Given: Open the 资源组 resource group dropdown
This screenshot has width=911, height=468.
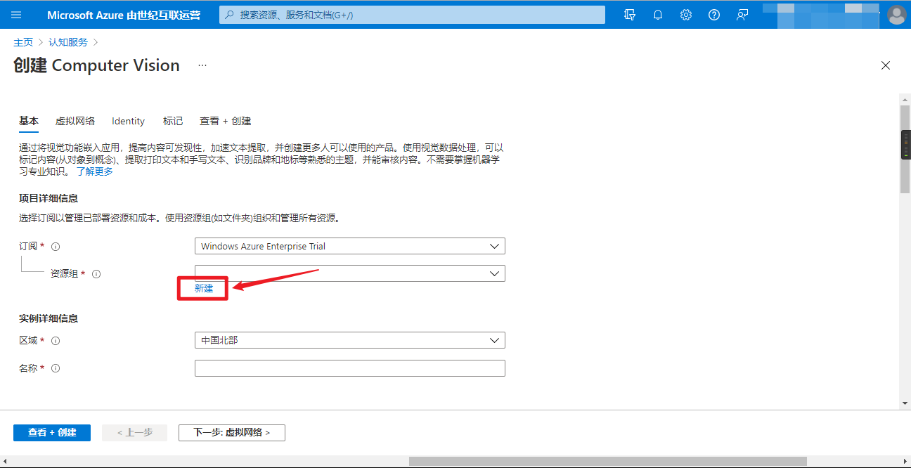Looking at the screenshot, I should tap(349, 273).
